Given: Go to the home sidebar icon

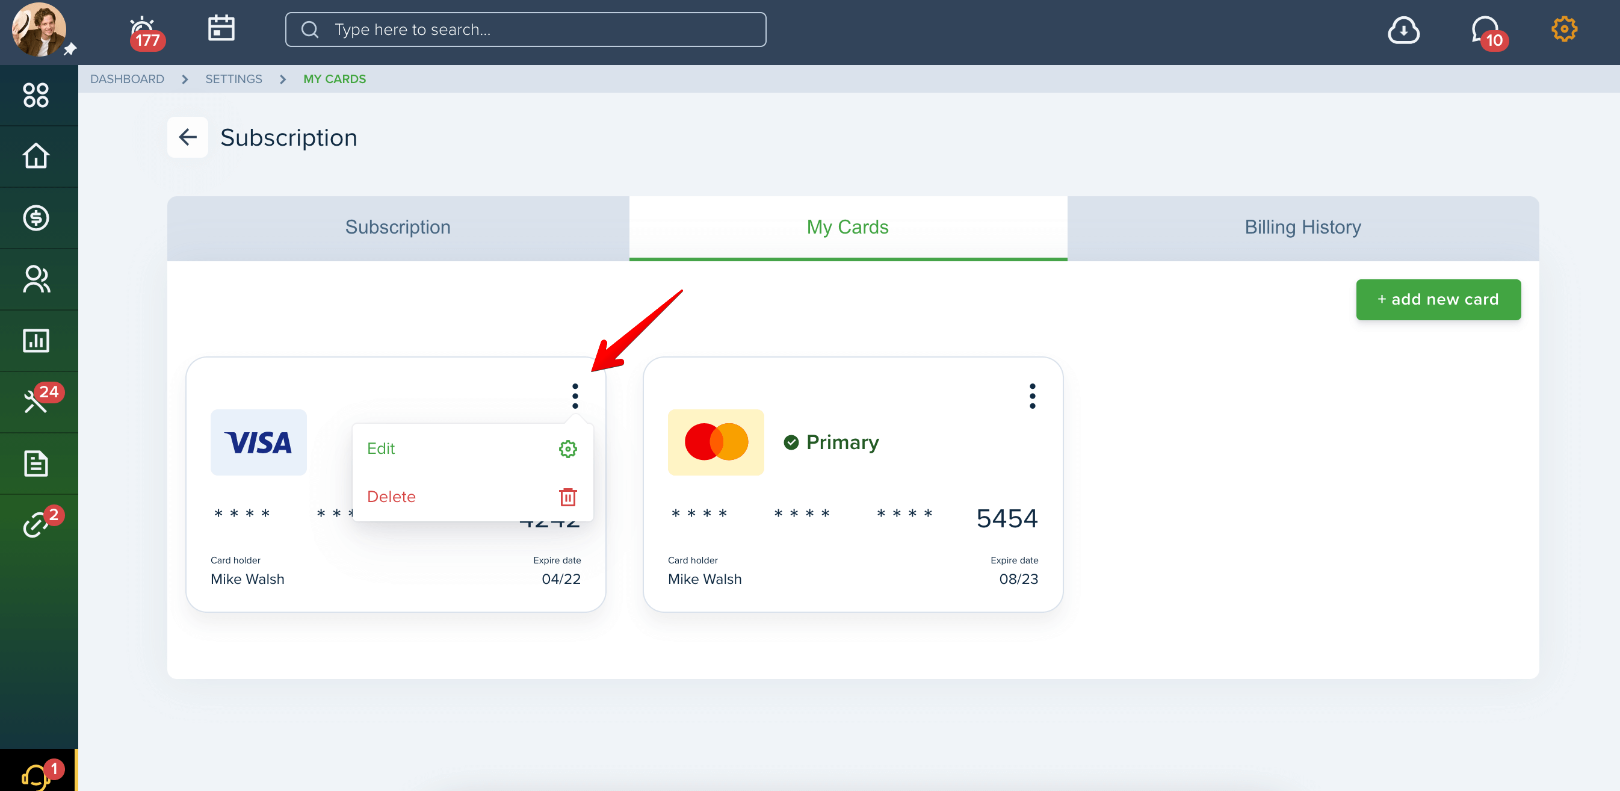Looking at the screenshot, I should coord(36,156).
